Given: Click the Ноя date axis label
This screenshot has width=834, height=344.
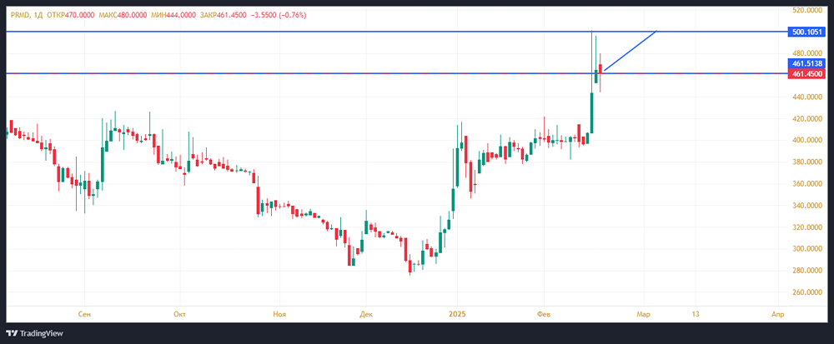Looking at the screenshot, I should coord(279,314).
